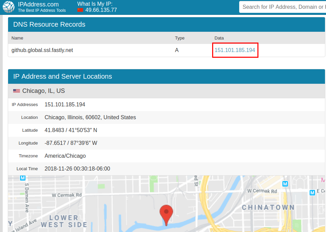Click the Lower West Side label on the map
This screenshot has height=232, width=326.
tap(64, 221)
